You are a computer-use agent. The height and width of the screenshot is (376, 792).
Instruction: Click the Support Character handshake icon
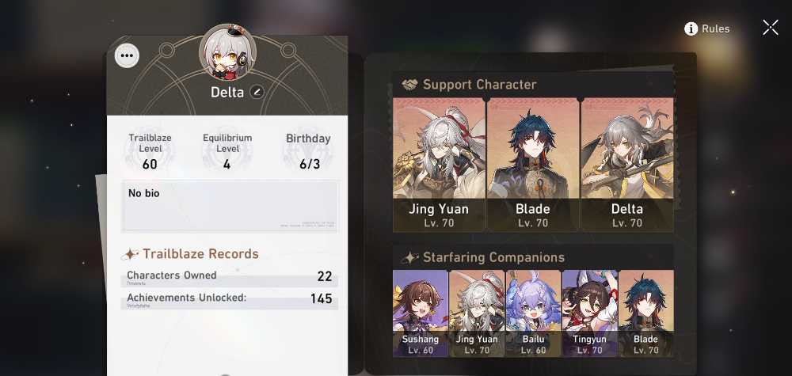[x=409, y=85]
